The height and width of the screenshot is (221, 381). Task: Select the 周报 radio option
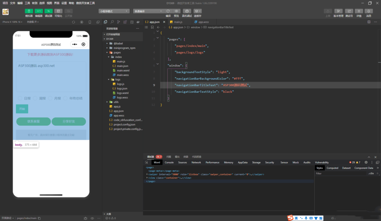[x=35, y=98]
